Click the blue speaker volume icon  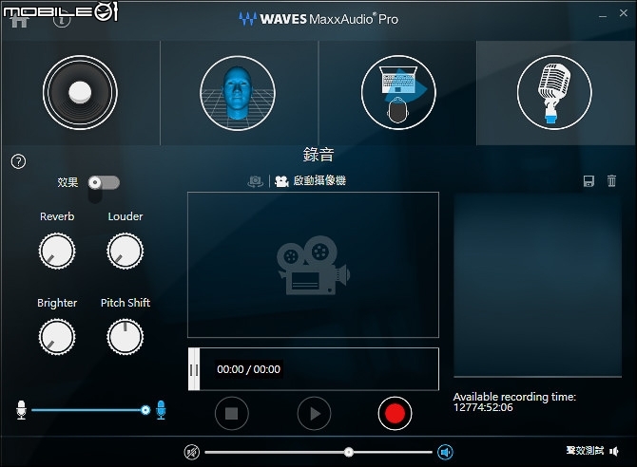click(445, 452)
